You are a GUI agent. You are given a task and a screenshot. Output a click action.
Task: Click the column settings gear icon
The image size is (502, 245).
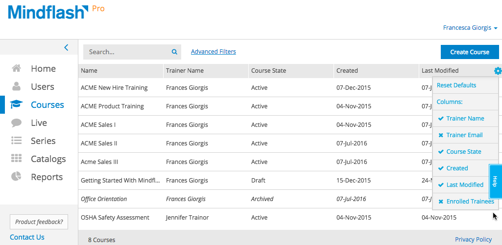coord(498,71)
